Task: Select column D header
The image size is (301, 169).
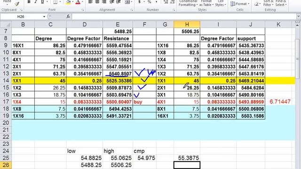Action: [85, 24]
